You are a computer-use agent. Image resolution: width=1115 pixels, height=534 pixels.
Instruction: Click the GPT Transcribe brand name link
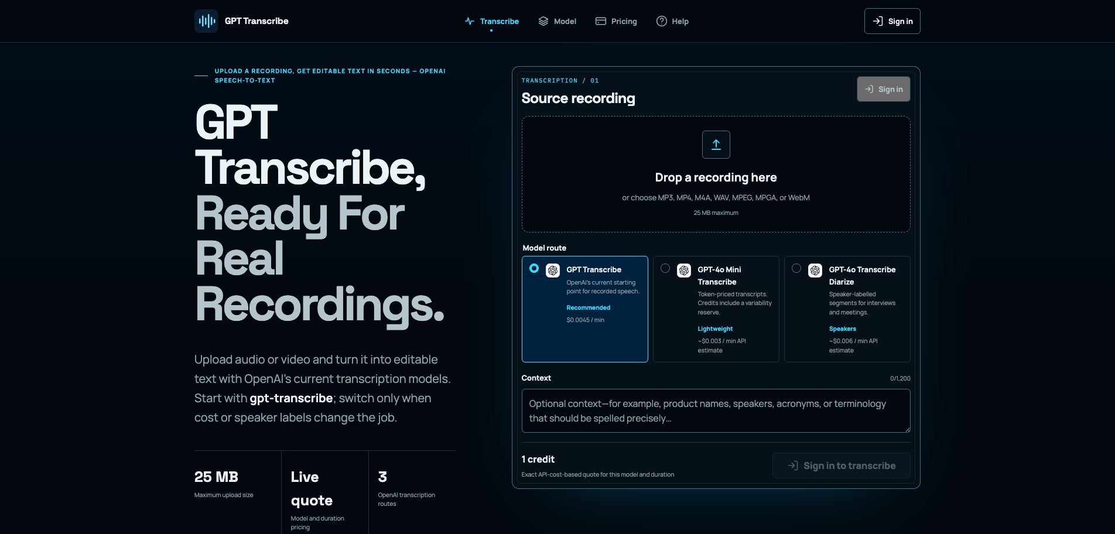point(256,21)
